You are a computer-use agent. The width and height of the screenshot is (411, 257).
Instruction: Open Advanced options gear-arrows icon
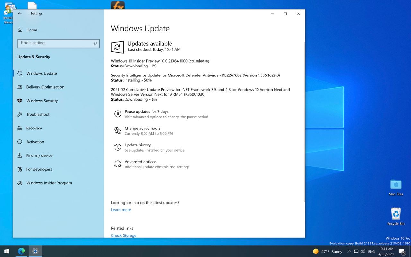118,164
